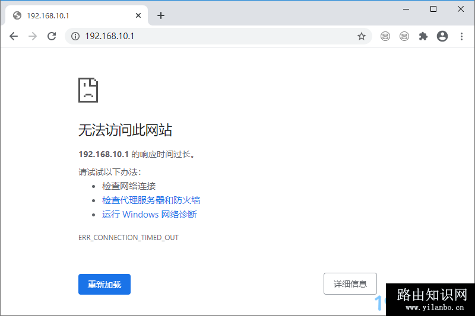This screenshot has width=475, height=316.
Task: Open 检查代理服务器和防火墙 link
Action: (151, 200)
